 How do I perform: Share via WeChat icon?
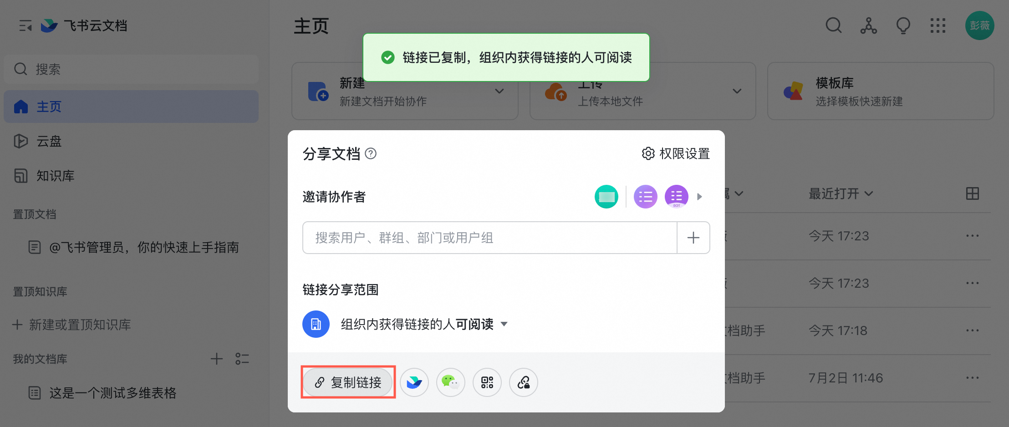pyautogui.click(x=450, y=382)
